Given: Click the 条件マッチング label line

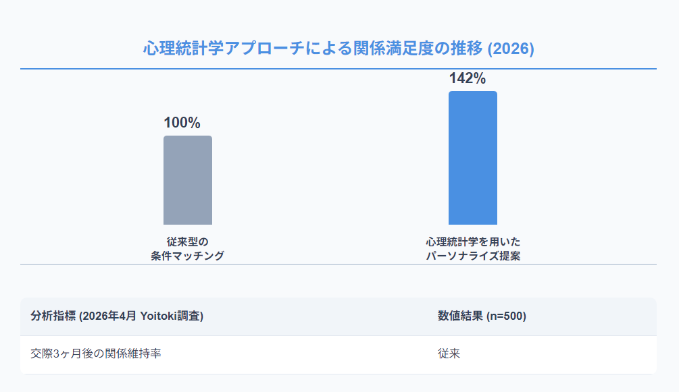Looking at the screenshot, I should pos(187,256).
